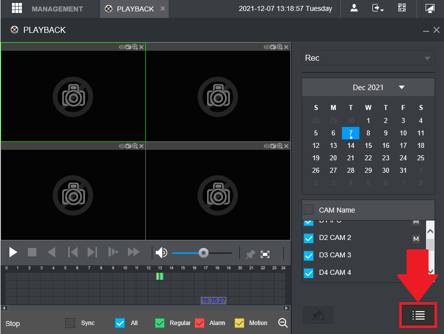Mute the volume speaker icon
This screenshot has height=334, width=444.
[x=161, y=252]
